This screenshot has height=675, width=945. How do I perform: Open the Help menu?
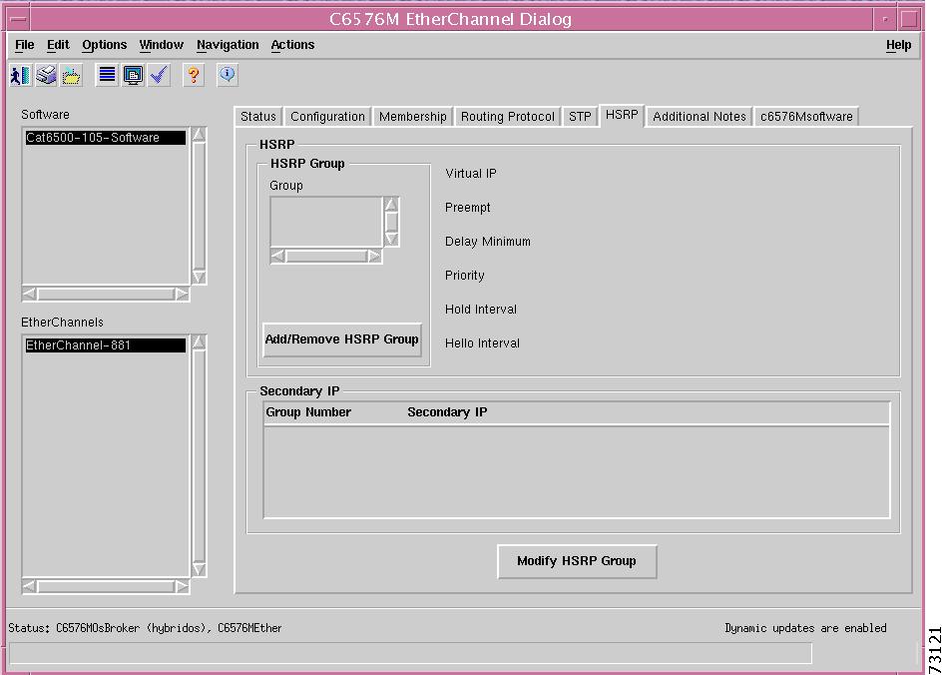(898, 45)
